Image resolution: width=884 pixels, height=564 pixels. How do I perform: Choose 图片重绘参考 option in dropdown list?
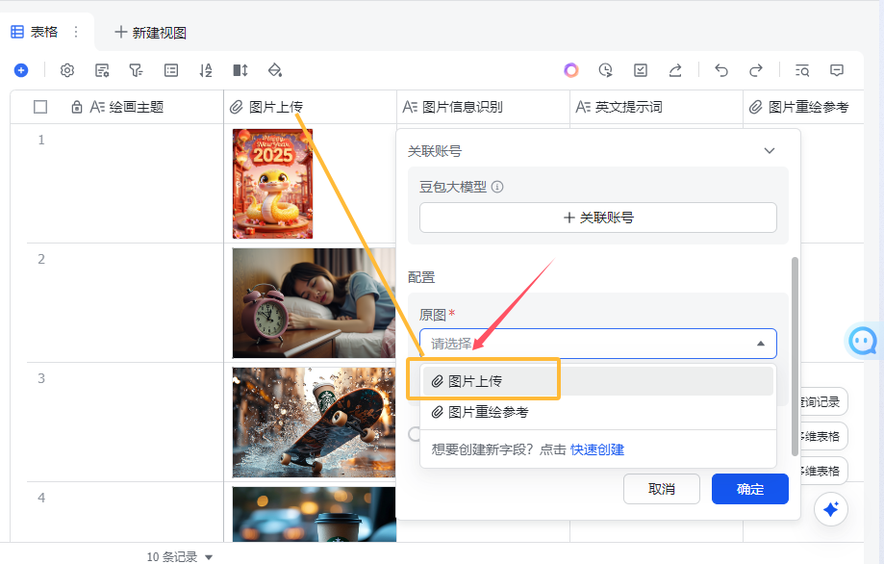tap(598, 412)
